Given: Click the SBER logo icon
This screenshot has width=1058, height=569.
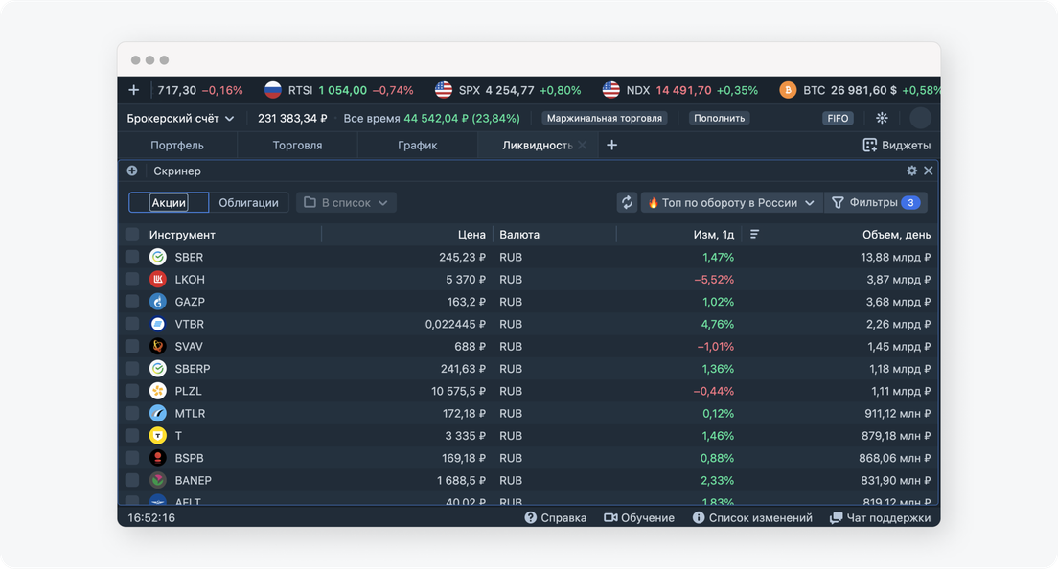Looking at the screenshot, I should (x=158, y=257).
